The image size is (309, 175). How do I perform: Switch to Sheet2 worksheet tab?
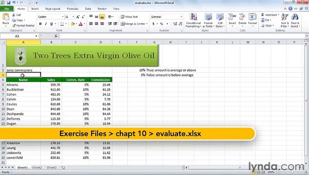(37, 168)
